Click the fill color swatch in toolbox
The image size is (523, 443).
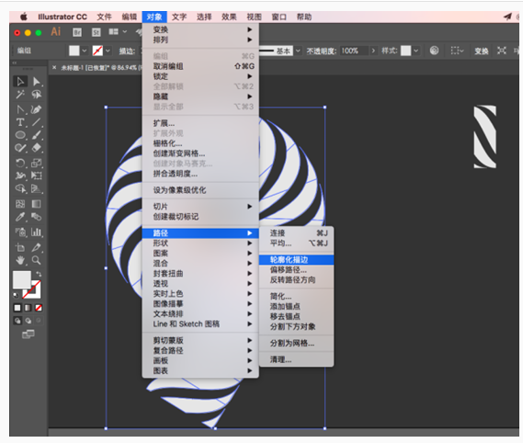22,279
